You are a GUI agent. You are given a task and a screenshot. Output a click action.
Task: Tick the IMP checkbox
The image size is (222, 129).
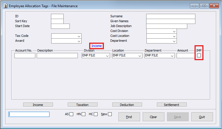click(x=199, y=55)
